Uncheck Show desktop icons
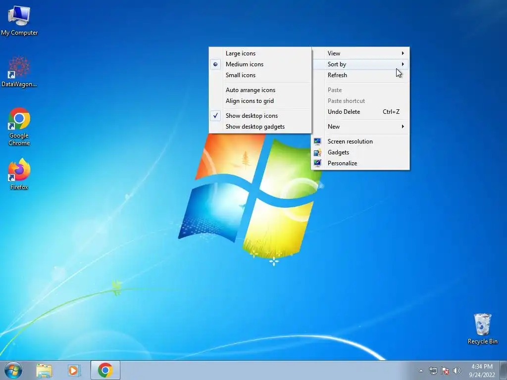 (260, 116)
